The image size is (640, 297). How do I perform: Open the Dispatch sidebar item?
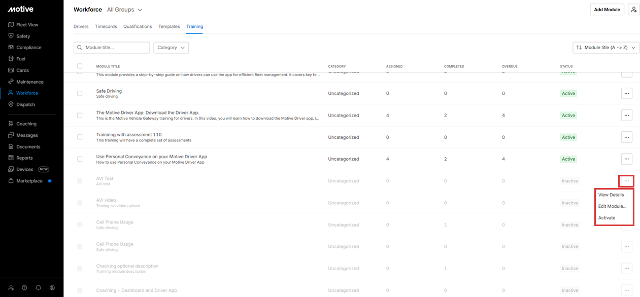25,104
